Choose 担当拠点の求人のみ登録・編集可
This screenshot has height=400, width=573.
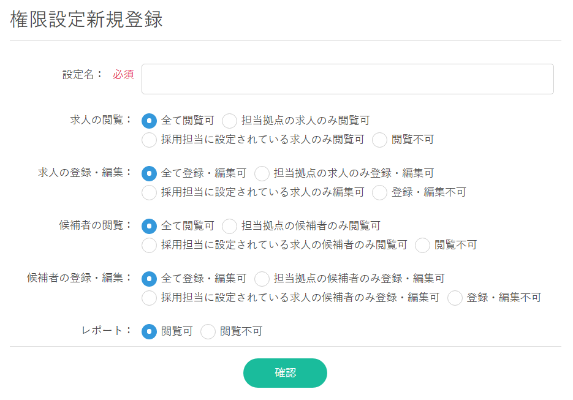[262, 173]
